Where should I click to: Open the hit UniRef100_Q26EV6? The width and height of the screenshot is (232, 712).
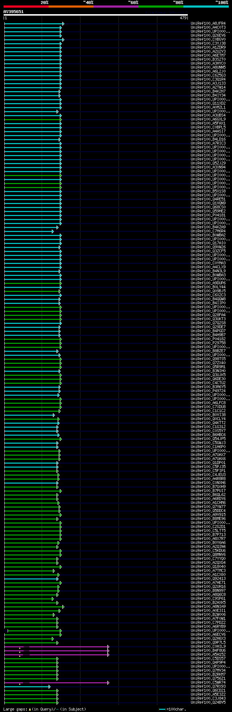tap(208, 36)
